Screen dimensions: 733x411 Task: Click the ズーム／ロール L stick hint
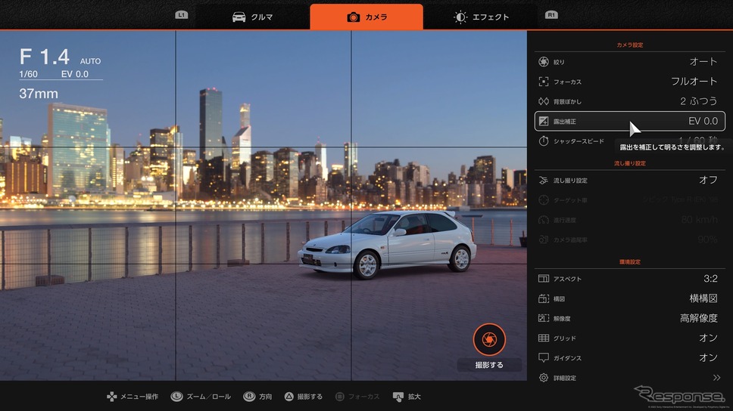click(x=201, y=397)
